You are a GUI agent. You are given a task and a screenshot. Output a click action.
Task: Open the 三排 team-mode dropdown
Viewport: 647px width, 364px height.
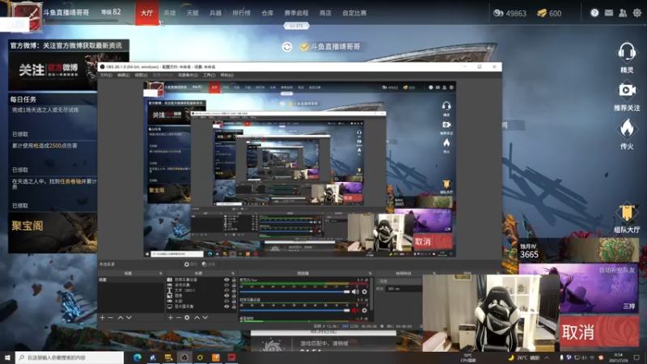click(629, 306)
